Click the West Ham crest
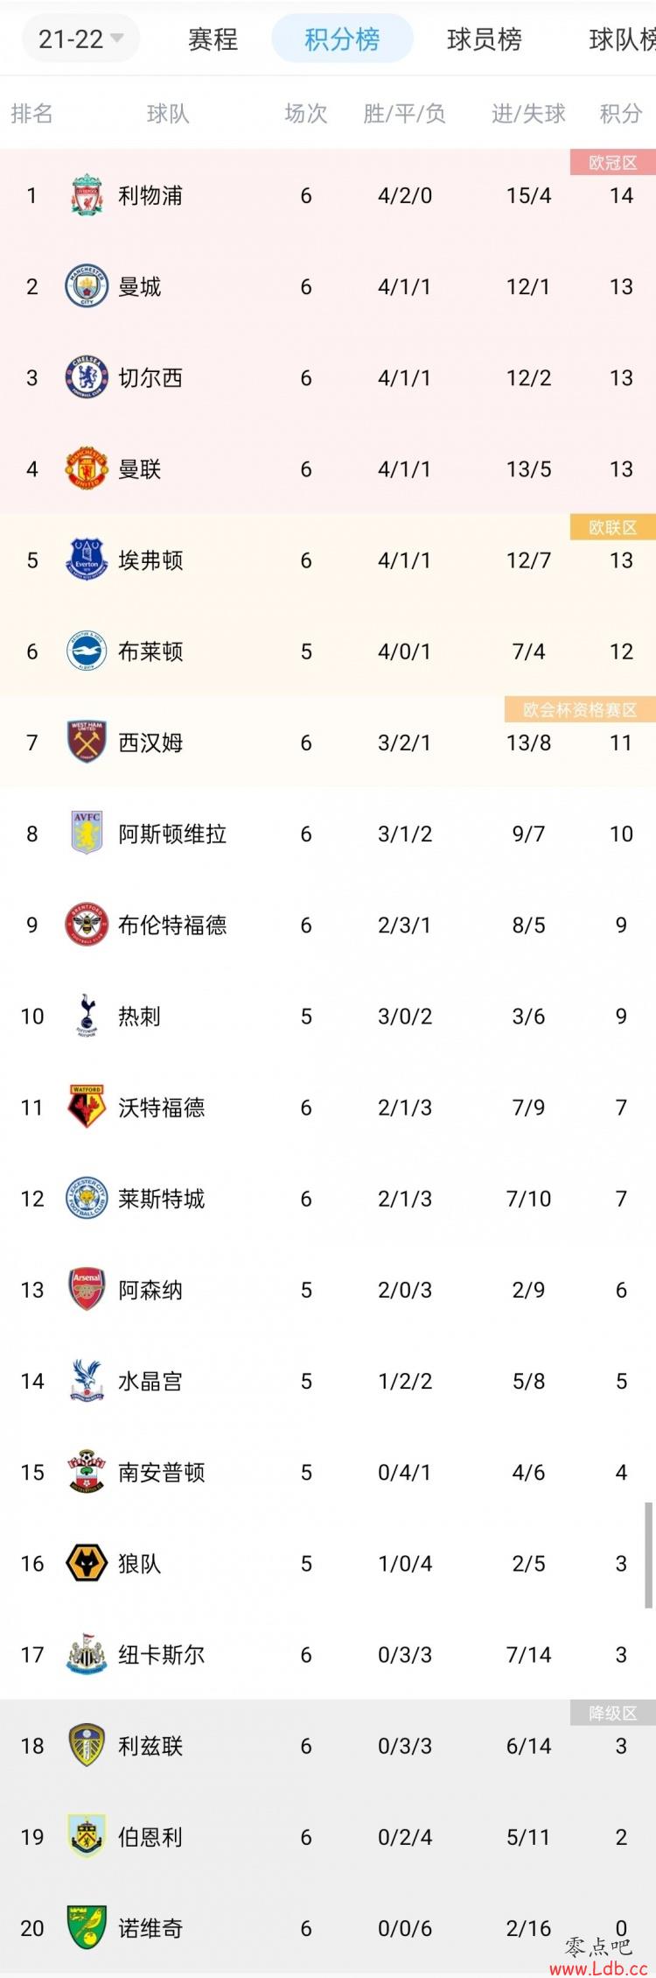Image resolution: width=656 pixels, height=1978 pixels. (87, 743)
